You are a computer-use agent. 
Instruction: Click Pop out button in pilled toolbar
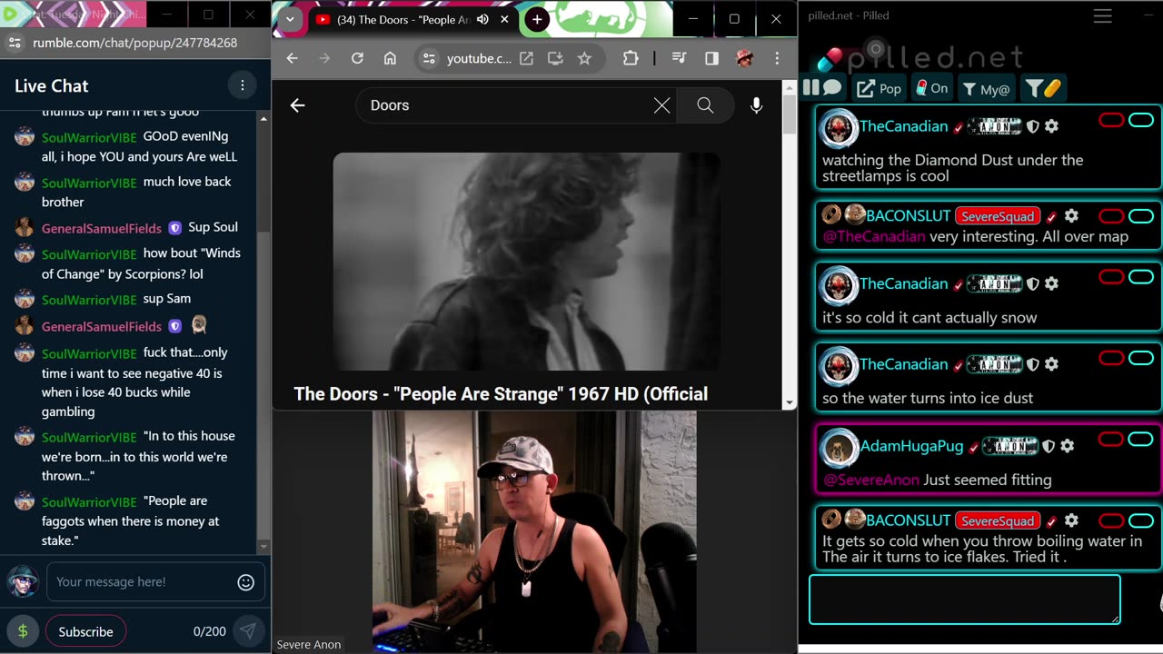[879, 88]
